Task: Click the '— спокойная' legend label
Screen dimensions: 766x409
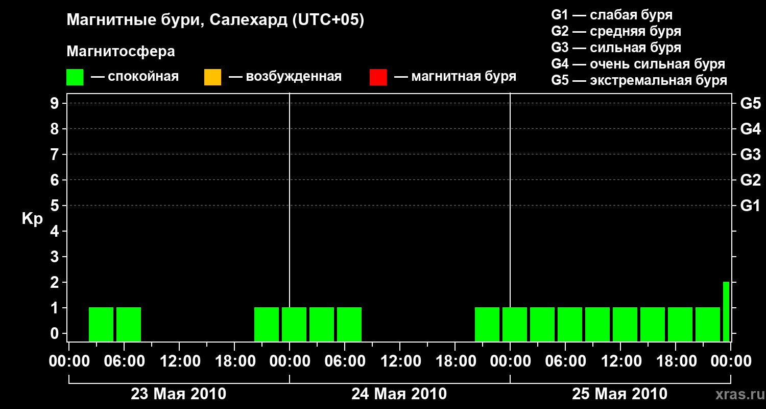Action: [x=135, y=77]
